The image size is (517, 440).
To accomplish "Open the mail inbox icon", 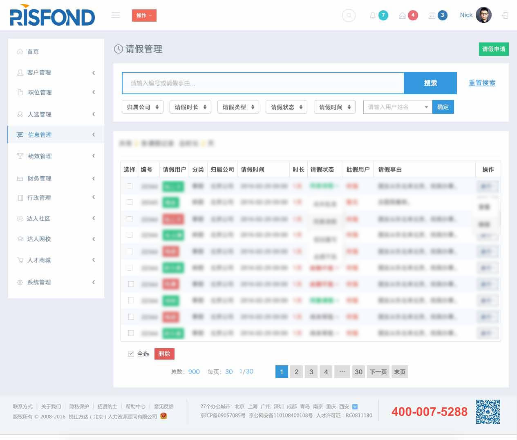I will click(402, 16).
